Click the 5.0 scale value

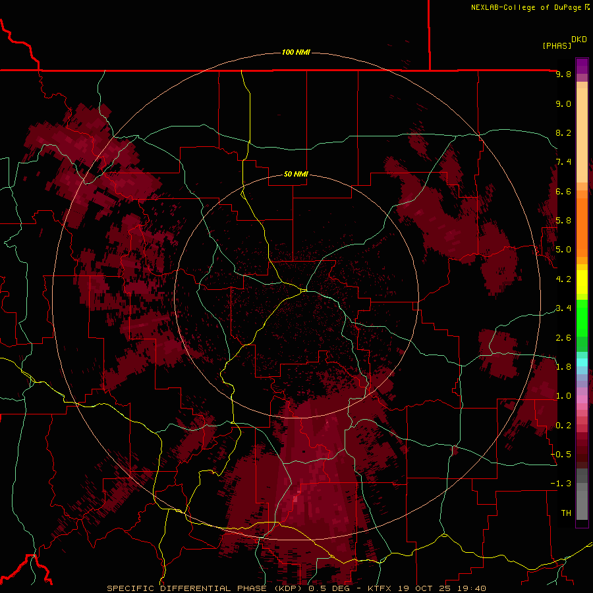pos(563,250)
